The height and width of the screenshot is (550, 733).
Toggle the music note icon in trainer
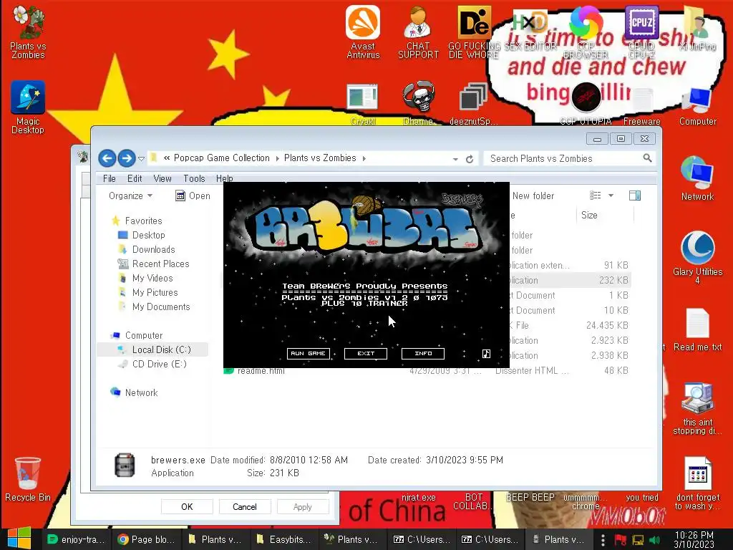[x=486, y=354]
